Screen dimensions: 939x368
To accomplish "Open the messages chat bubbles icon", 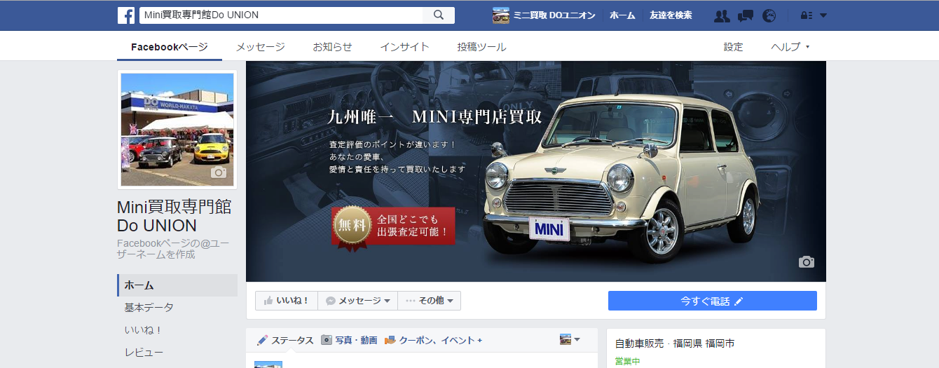I will 746,15.
